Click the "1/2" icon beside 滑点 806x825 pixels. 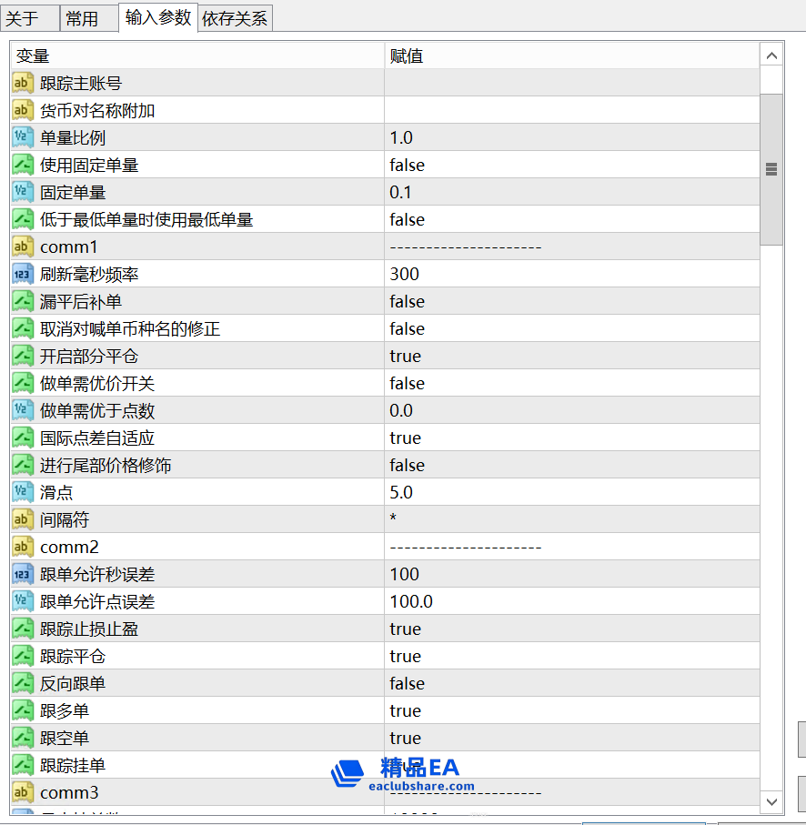pos(22,492)
